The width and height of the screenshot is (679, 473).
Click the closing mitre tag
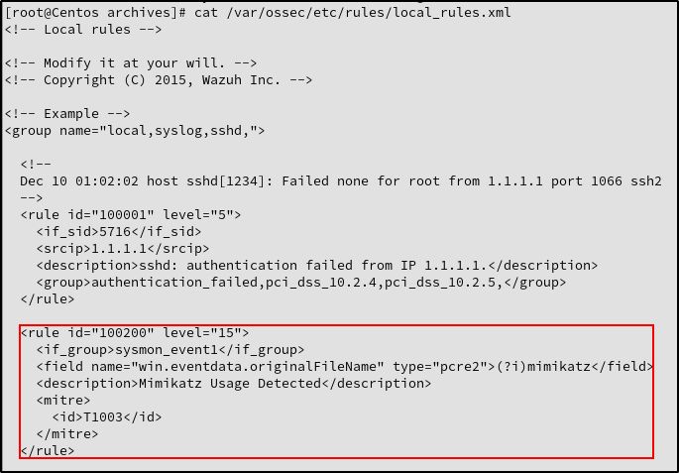point(67,434)
